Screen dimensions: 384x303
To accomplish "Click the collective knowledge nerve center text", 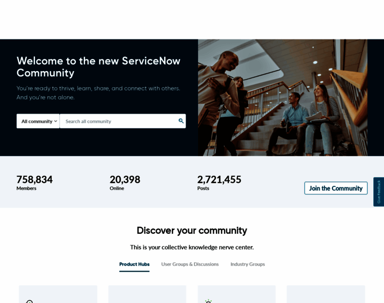I will (x=192, y=247).
